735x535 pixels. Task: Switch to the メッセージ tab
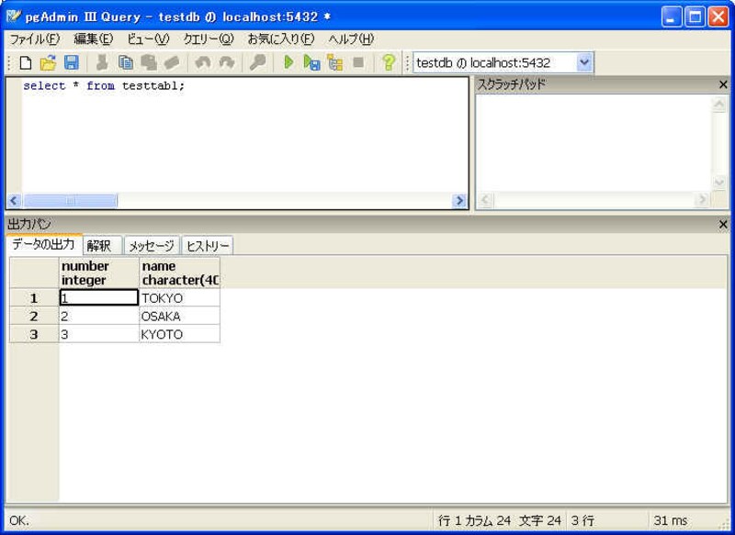click(x=151, y=246)
